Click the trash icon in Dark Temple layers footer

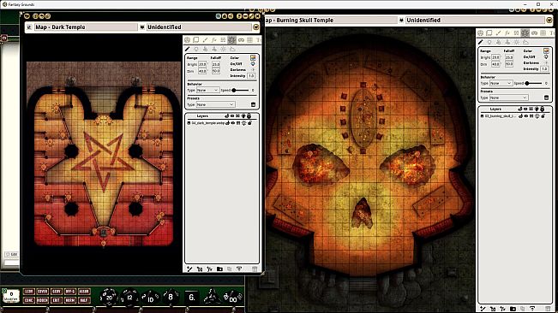pyautogui.click(x=255, y=269)
